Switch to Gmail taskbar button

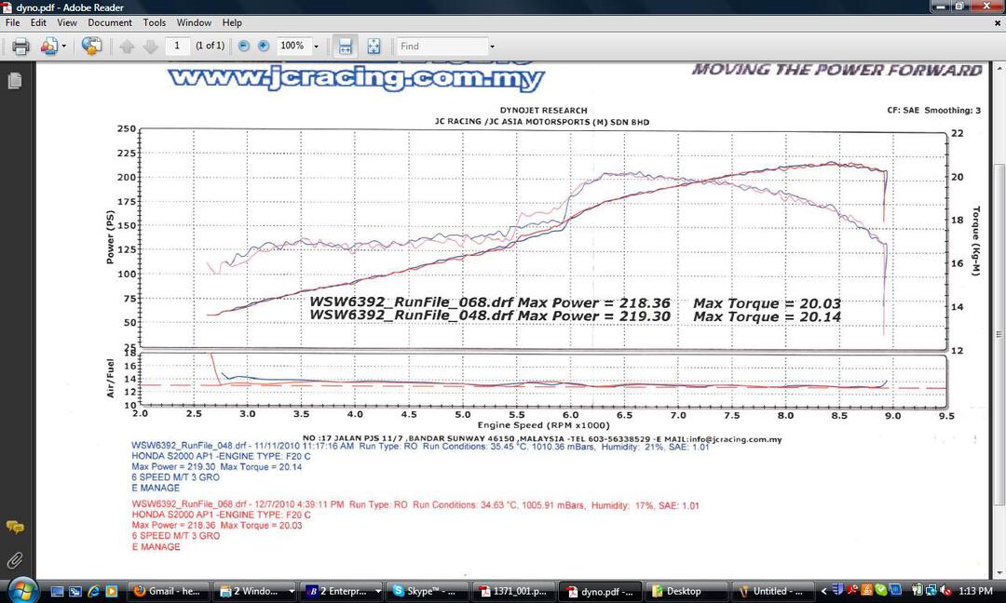coord(168,591)
